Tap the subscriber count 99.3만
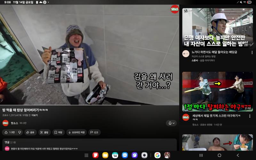 click(23, 123)
